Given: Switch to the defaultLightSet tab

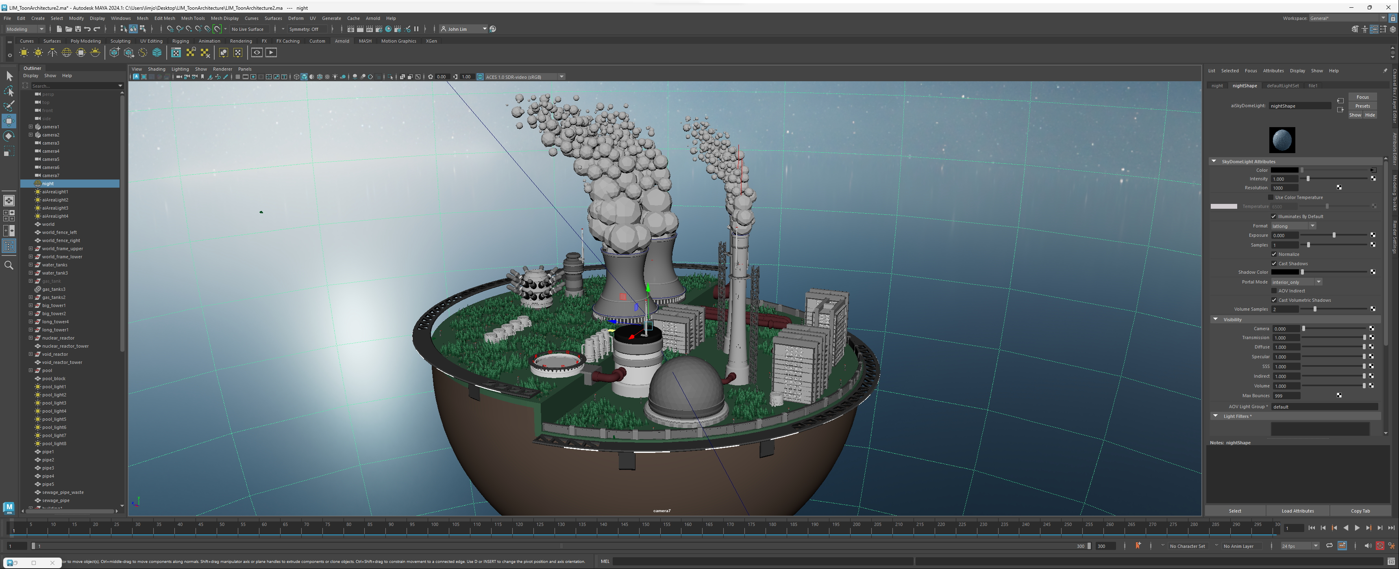Looking at the screenshot, I should (1282, 86).
